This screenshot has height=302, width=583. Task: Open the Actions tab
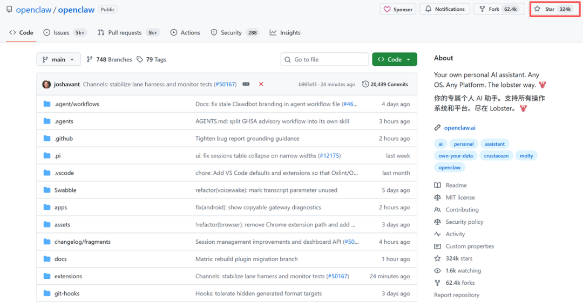[185, 32]
